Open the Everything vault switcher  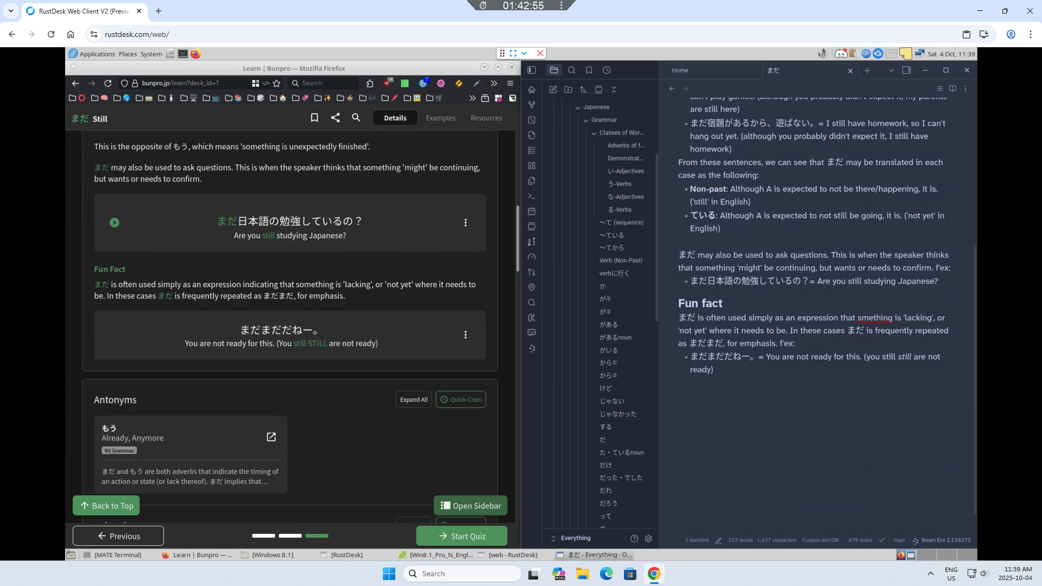[575, 538]
